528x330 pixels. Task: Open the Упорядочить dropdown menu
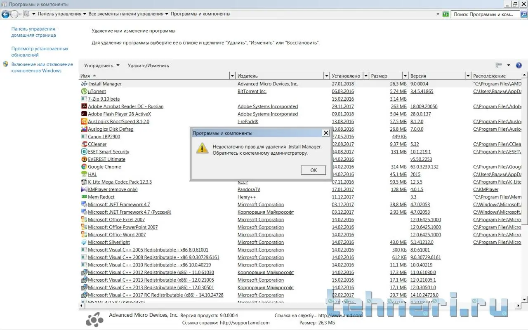coord(101,66)
